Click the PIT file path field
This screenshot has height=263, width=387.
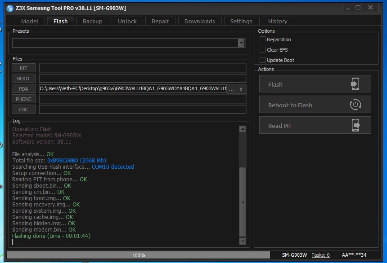[142, 68]
